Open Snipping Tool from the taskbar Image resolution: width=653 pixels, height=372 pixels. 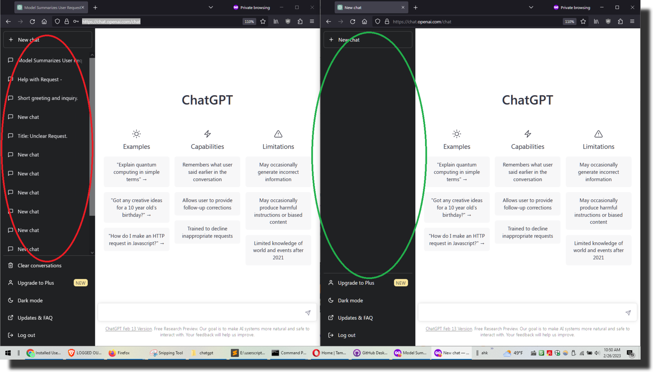point(166,353)
